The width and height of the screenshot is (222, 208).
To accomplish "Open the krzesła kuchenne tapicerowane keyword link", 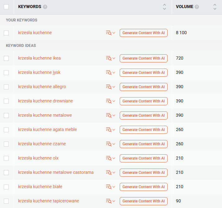I will (49, 201).
